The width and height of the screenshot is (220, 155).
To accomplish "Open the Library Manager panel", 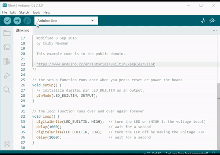I will pyautogui.click(x=7, y=61).
